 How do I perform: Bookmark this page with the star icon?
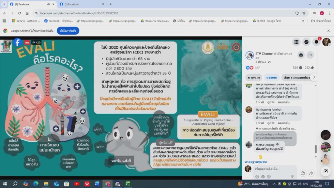click(x=304, y=13)
